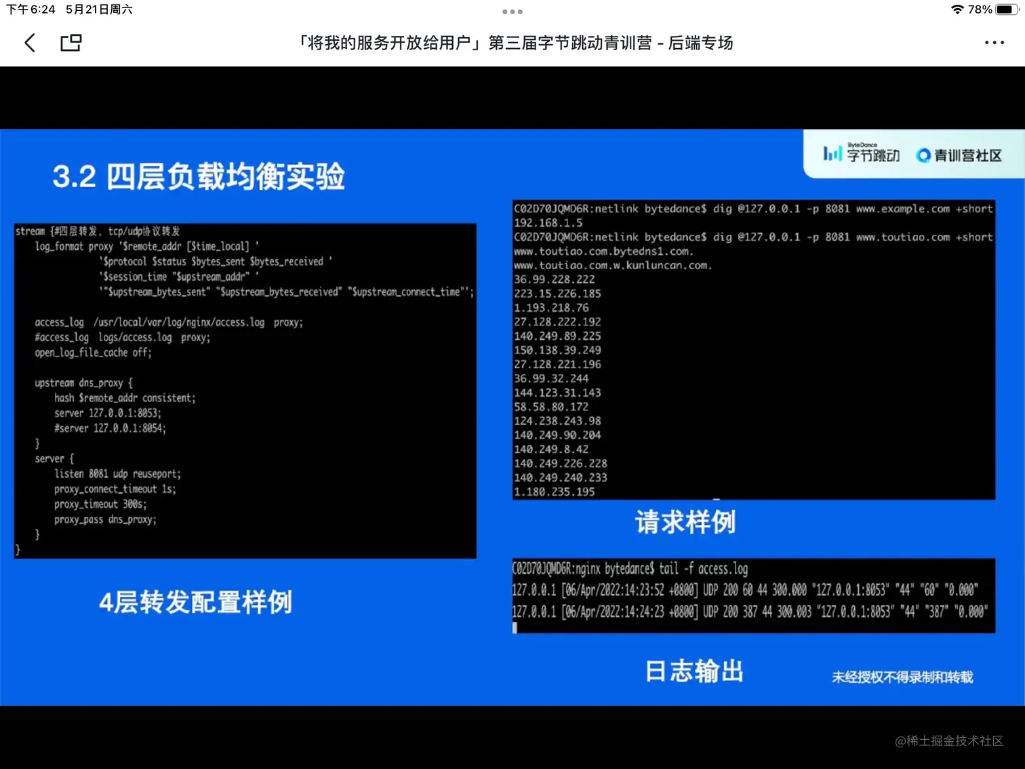Tap the caption 请求样例
The image size is (1025, 769).
click(x=685, y=522)
